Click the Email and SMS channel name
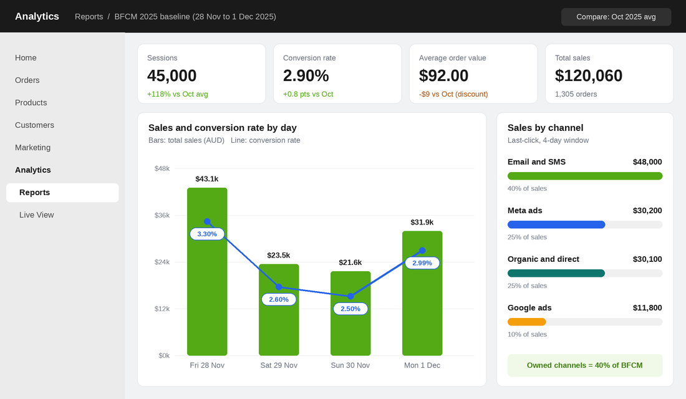This screenshot has height=399, width=686. pos(536,162)
